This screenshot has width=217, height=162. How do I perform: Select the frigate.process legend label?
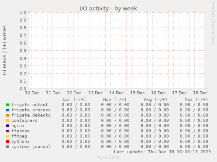tap(31, 110)
